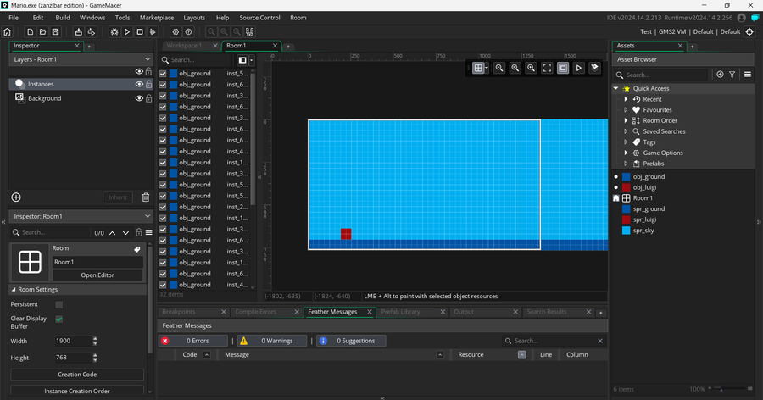The image size is (763, 400).
Task: Expand the Recent folder in Quick Access
Action: pyautogui.click(x=626, y=99)
